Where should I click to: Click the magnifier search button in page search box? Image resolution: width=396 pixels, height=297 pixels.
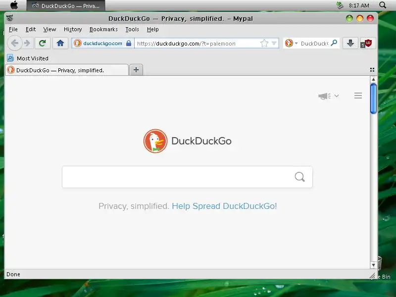(x=300, y=177)
